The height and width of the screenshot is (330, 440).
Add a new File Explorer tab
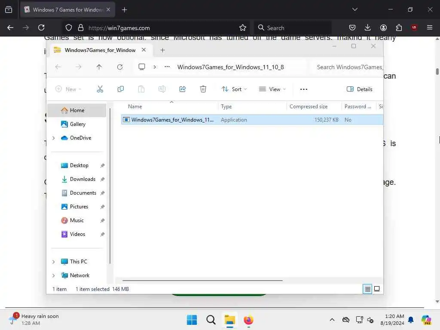coord(162,50)
